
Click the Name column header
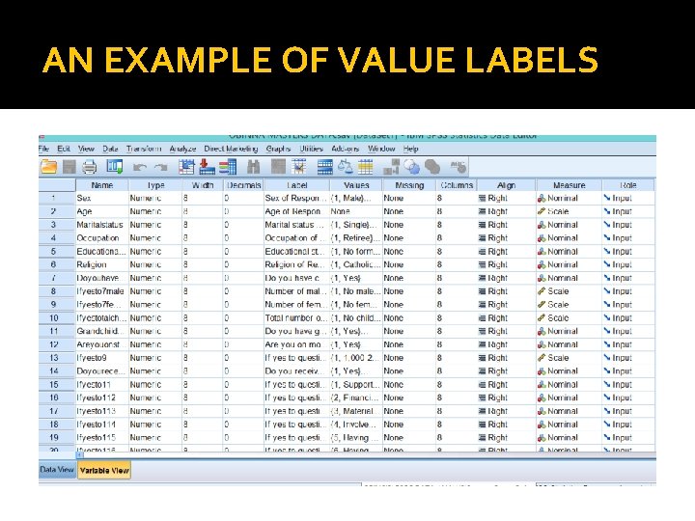[102, 185]
